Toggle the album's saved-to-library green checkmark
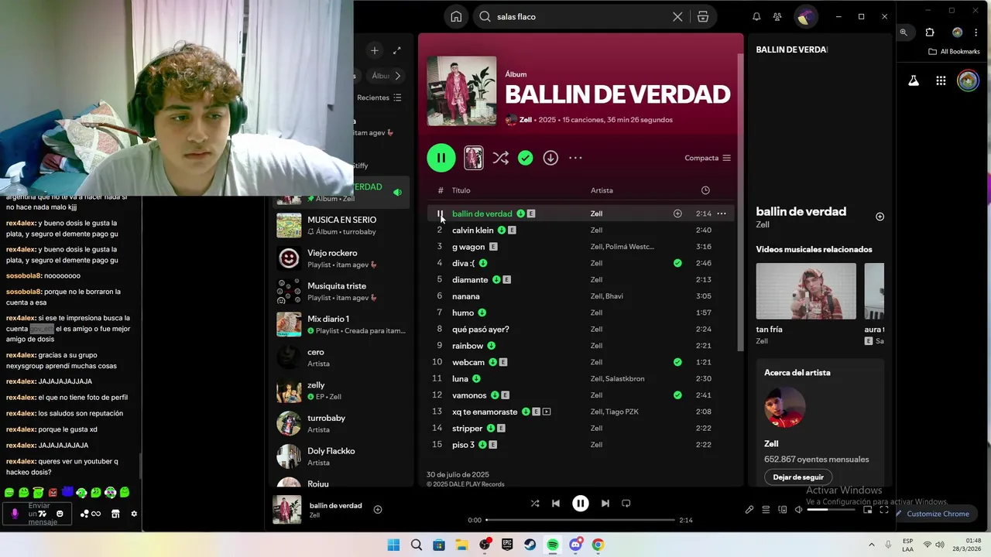Screen dimensions: 991x557 526,158
